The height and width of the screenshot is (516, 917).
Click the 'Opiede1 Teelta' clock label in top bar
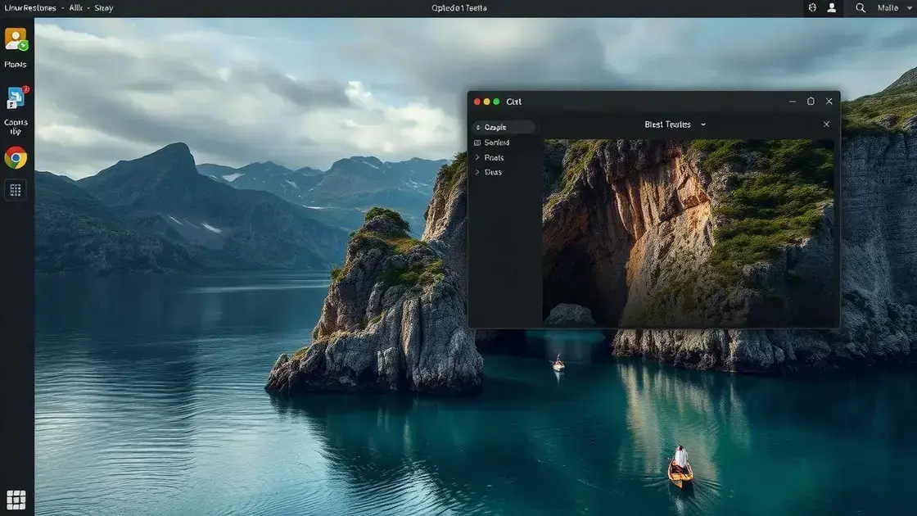459,8
